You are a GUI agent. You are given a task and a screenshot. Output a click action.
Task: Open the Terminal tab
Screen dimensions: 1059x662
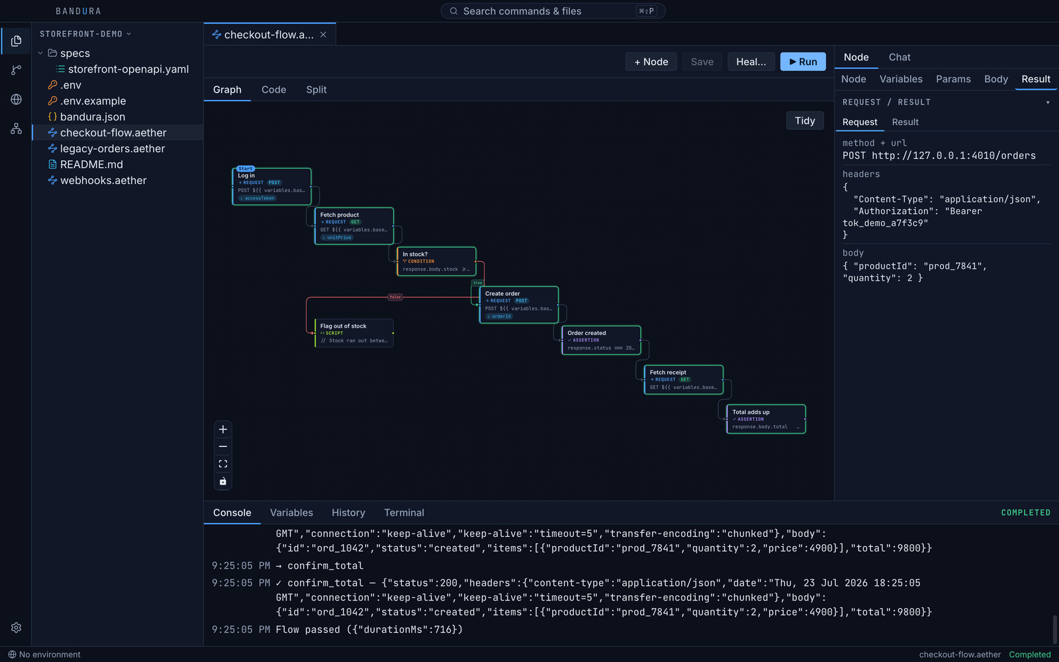tap(404, 513)
